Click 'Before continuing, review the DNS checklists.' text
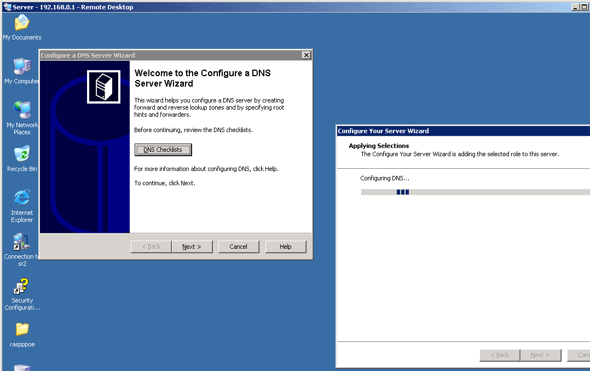Image resolution: width=590 pixels, height=371 pixels. point(193,130)
